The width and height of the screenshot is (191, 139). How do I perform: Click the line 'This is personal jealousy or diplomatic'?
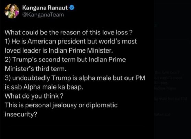(x=61, y=105)
